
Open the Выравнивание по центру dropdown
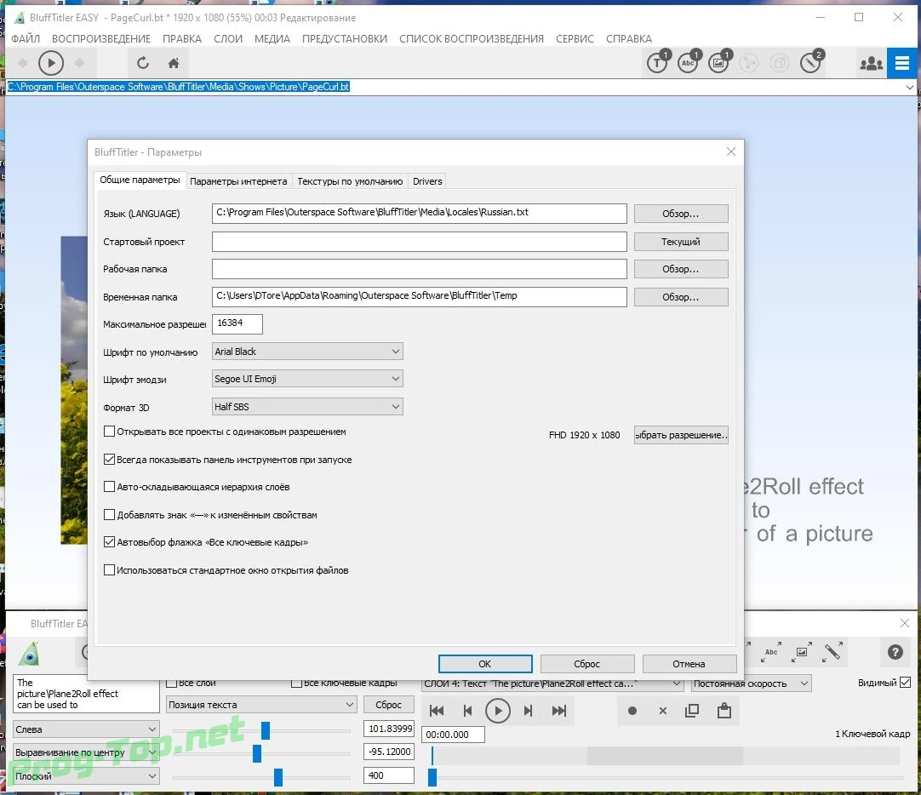(86, 752)
